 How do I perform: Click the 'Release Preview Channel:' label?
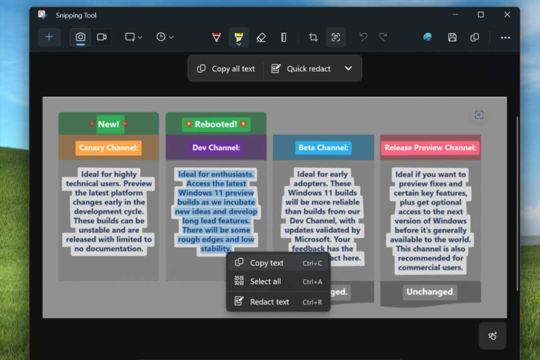coord(431,148)
